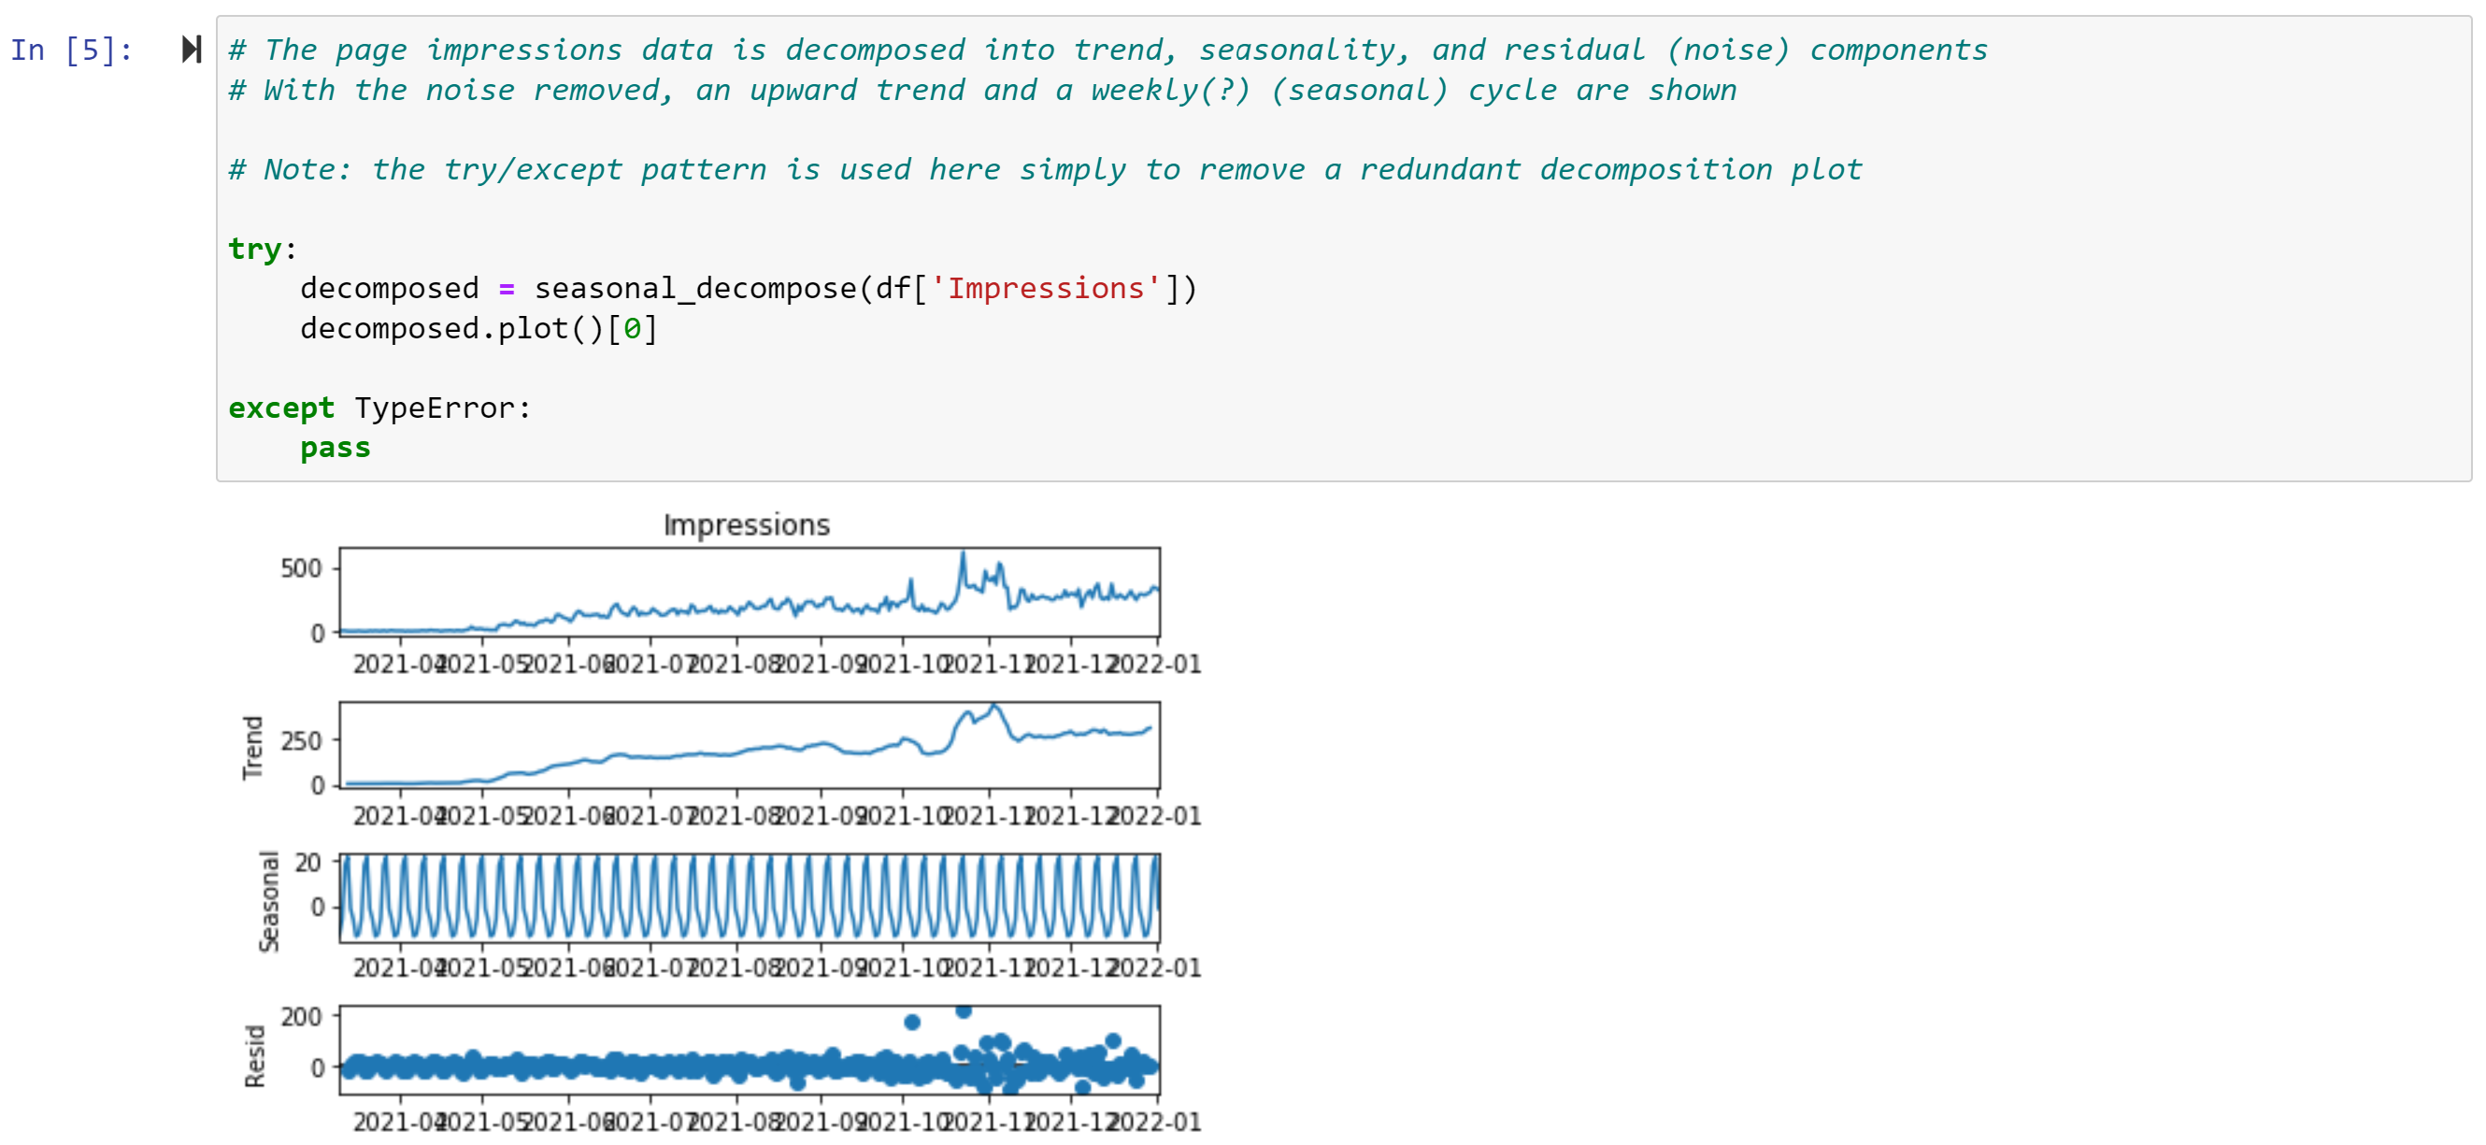Viewport: 2486px width, 1145px height.
Task: Click the 'Trend' y-axis label
Action: [253, 747]
